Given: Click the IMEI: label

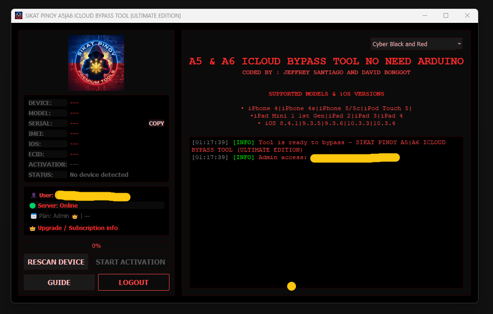Looking at the screenshot, I should (36, 133).
